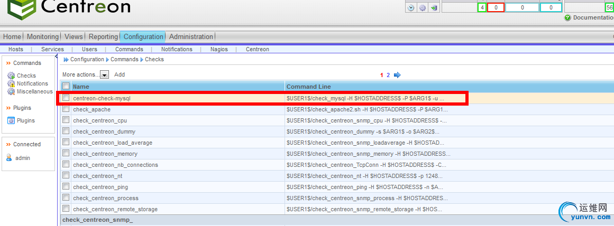The width and height of the screenshot is (614, 226).
Task: Open the Commands submenu
Action: (x=129, y=49)
